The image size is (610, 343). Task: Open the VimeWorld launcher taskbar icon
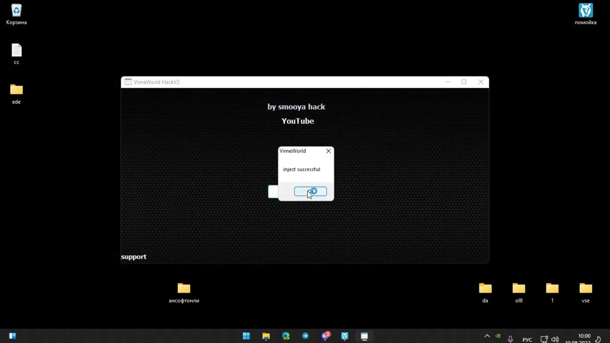pyautogui.click(x=345, y=336)
